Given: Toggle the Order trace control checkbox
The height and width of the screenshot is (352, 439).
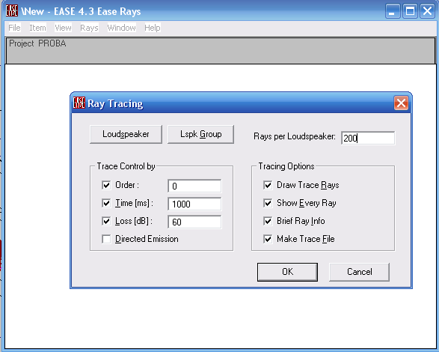Looking at the screenshot, I should point(106,185).
